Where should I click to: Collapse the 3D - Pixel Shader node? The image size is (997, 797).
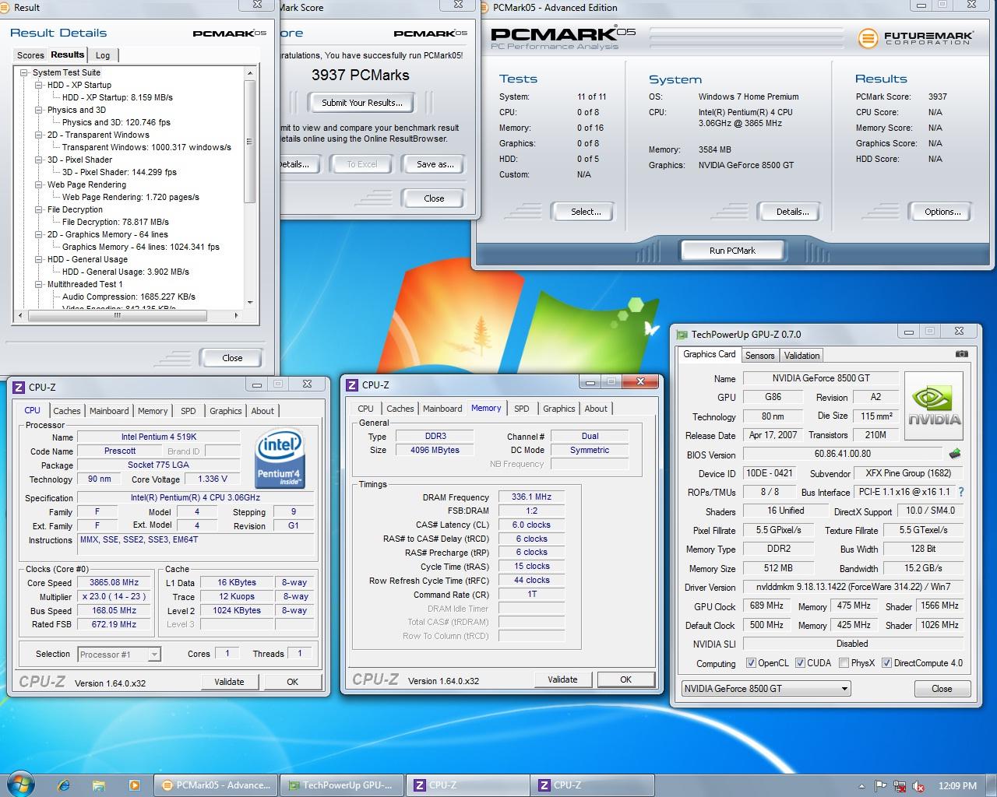click(39, 160)
